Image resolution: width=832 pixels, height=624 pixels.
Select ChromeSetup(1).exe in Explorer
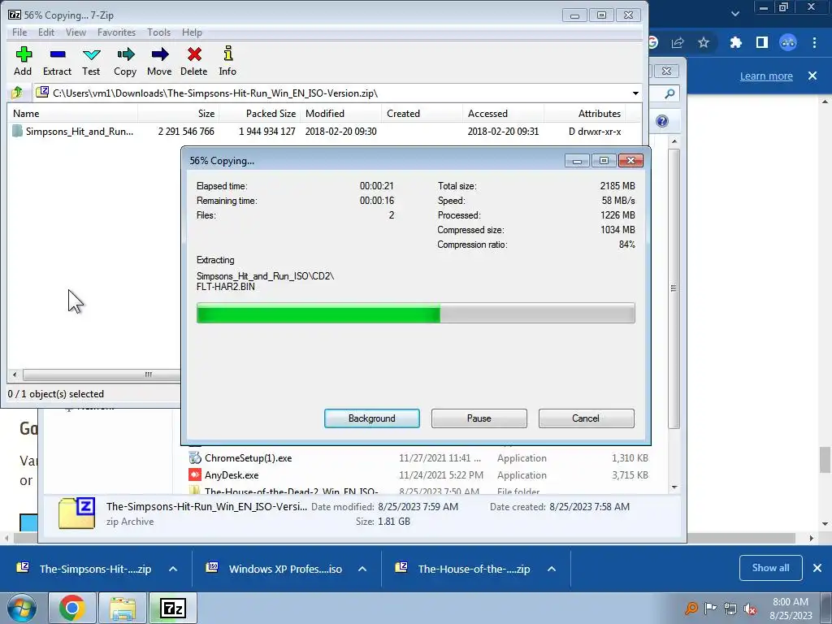pos(249,458)
